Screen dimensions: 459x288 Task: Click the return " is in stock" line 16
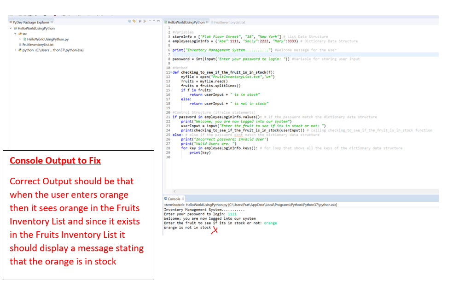[x=225, y=94]
